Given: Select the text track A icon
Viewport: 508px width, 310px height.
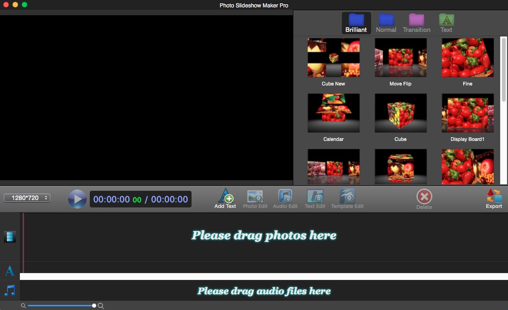Looking at the screenshot, I should pos(10,270).
